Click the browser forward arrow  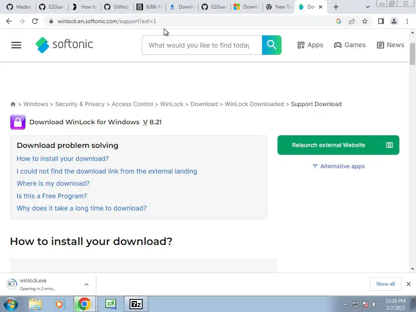tap(22, 21)
